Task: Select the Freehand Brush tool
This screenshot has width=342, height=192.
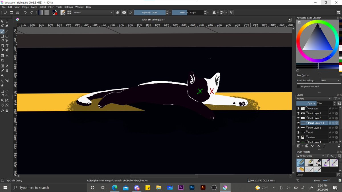Action: tap(3, 32)
